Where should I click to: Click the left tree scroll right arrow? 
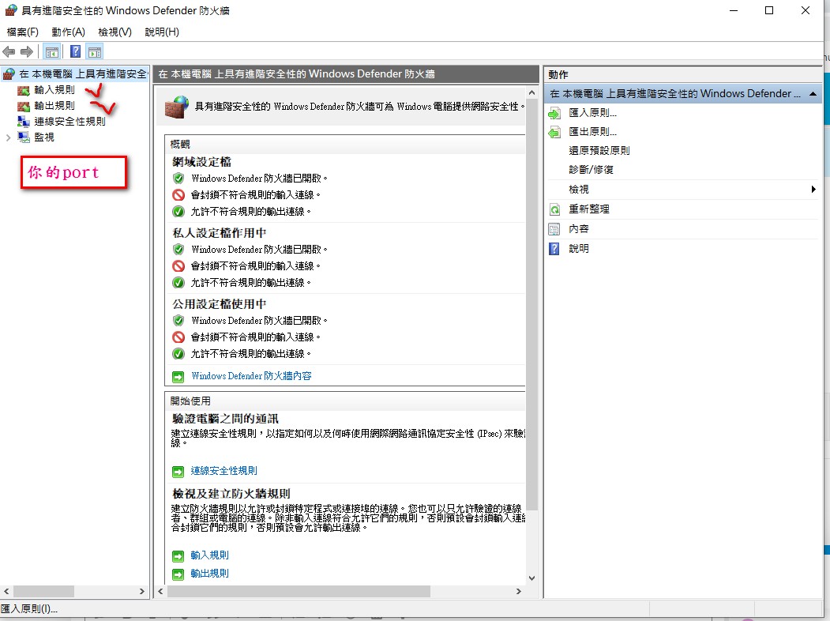[142, 591]
